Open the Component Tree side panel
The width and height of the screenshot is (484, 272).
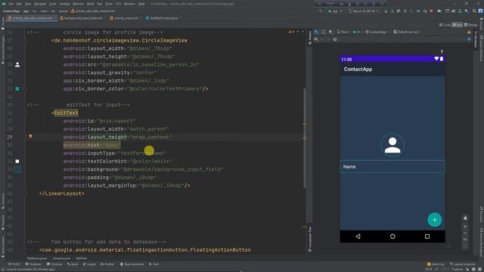[310, 240]
